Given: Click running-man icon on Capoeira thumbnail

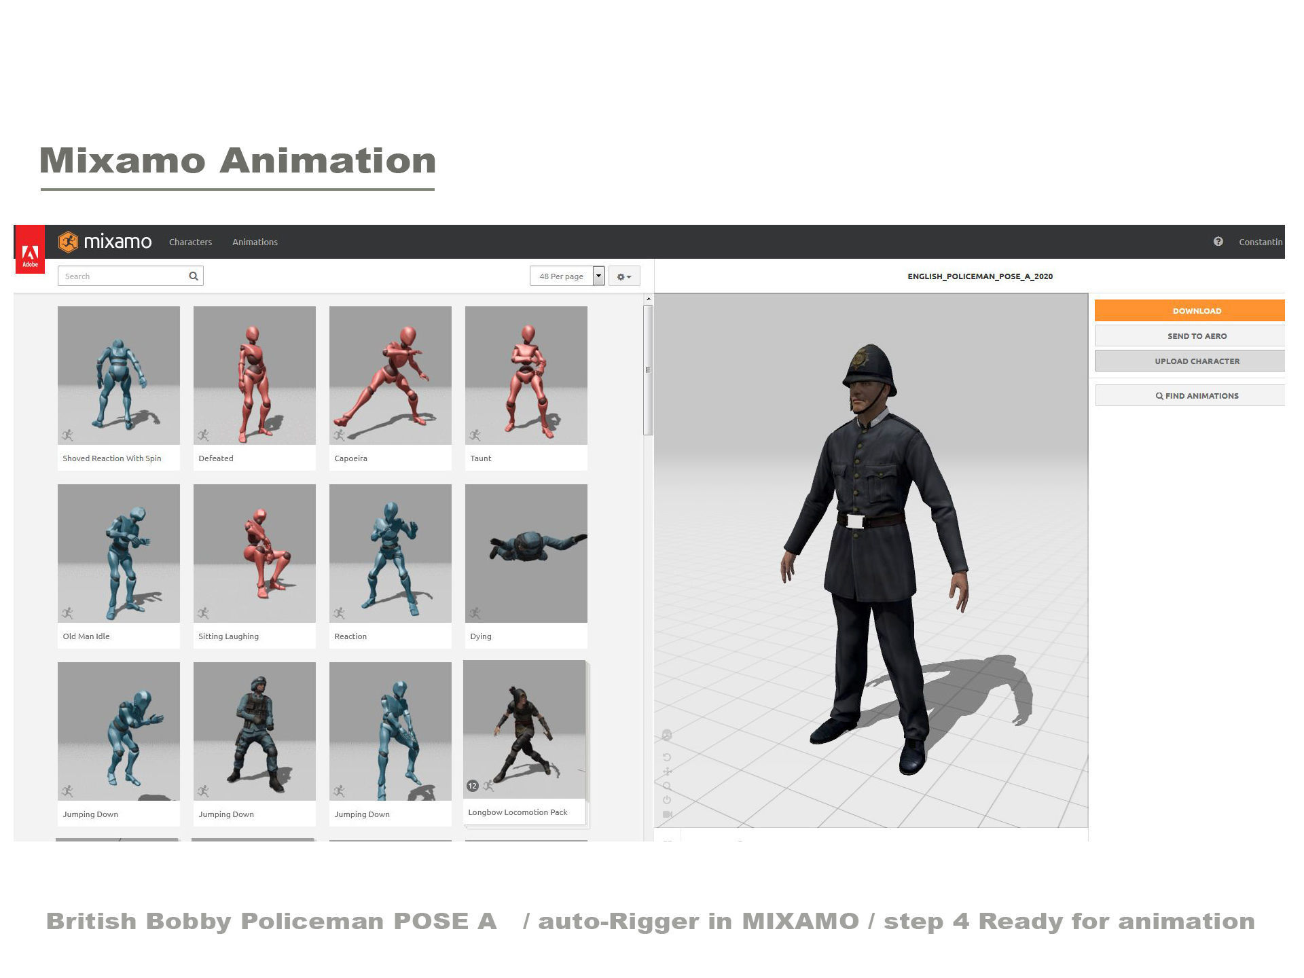Looking at the screenshot, I should click(x=339, y=435).
